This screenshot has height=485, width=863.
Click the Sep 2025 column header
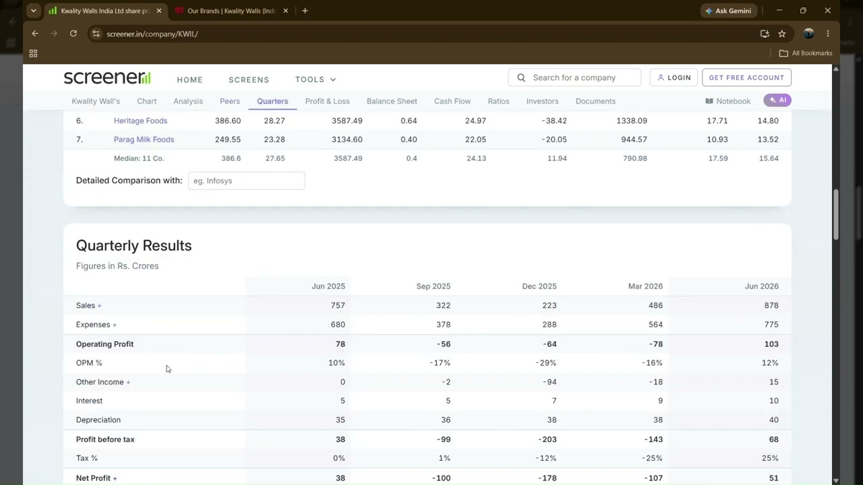tap(434, 286)
